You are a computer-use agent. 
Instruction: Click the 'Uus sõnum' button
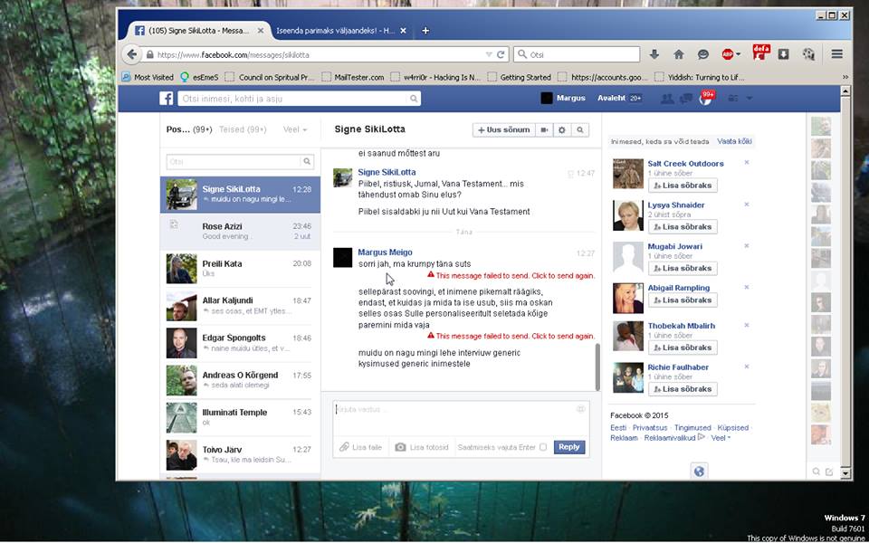[x=504, y=129]
